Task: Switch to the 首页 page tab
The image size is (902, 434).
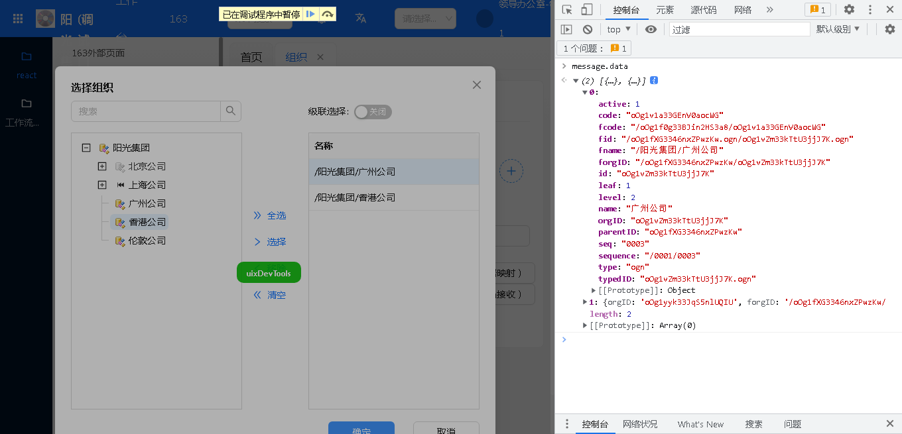Action: [x=251, y=57]
